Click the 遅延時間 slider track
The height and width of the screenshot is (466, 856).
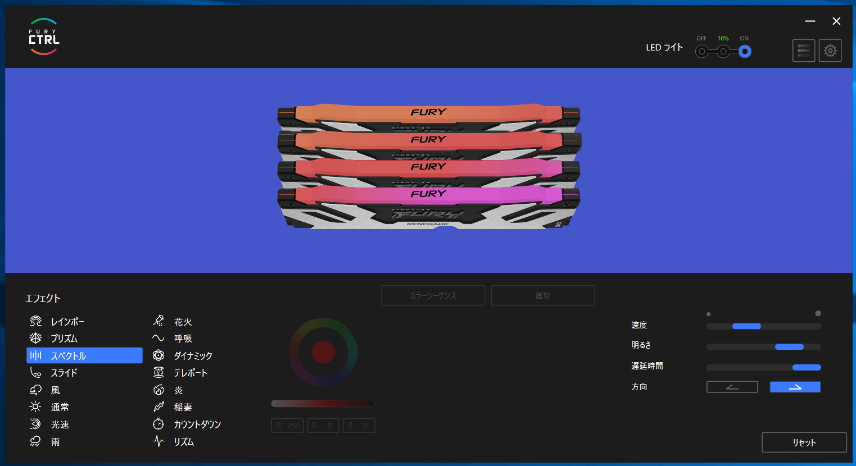pos(764,368)
